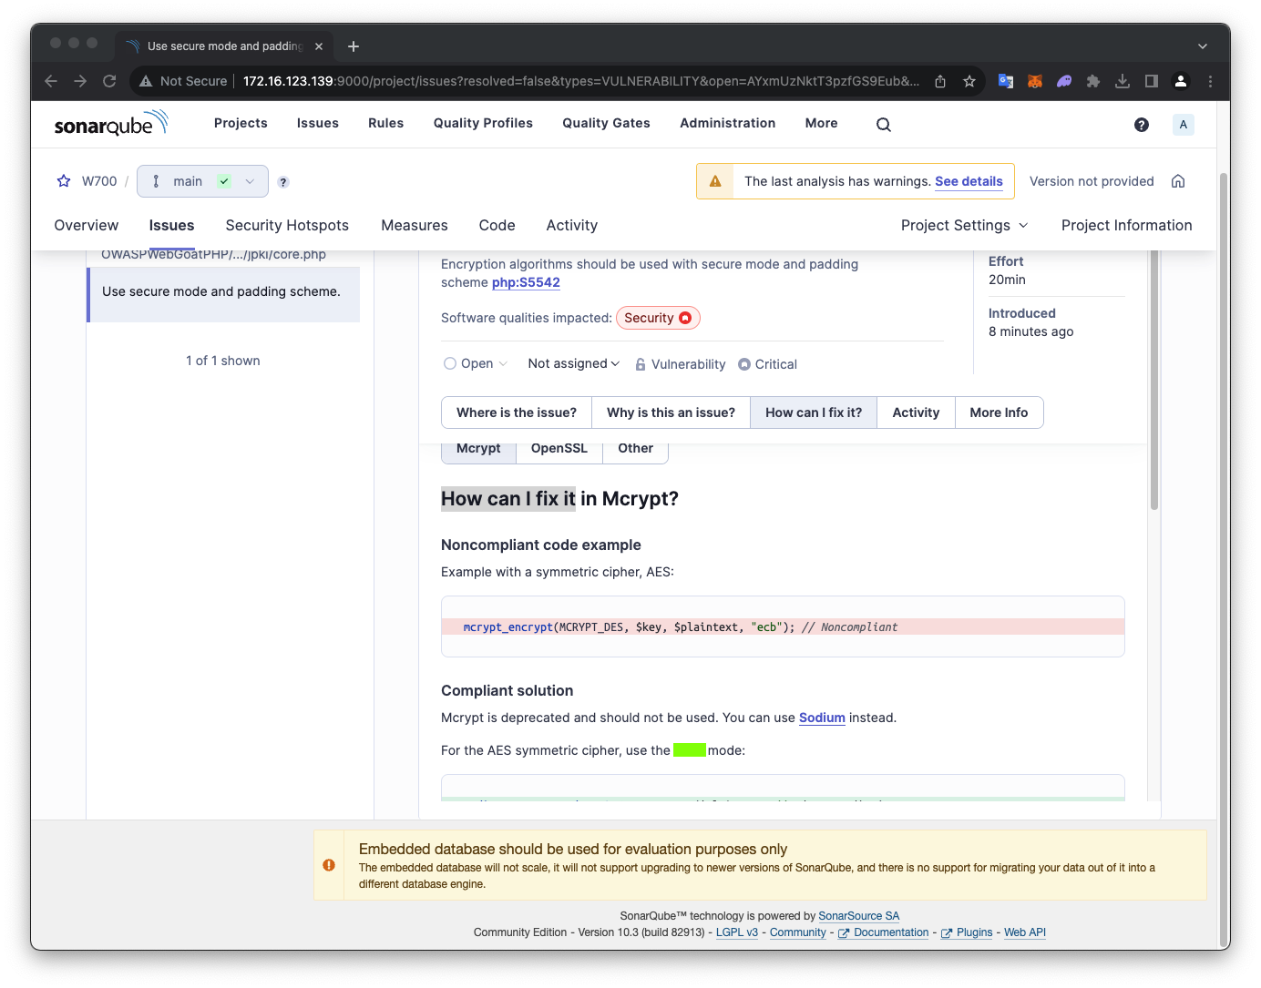Click the See details warning link

click(x=969, y=181)
